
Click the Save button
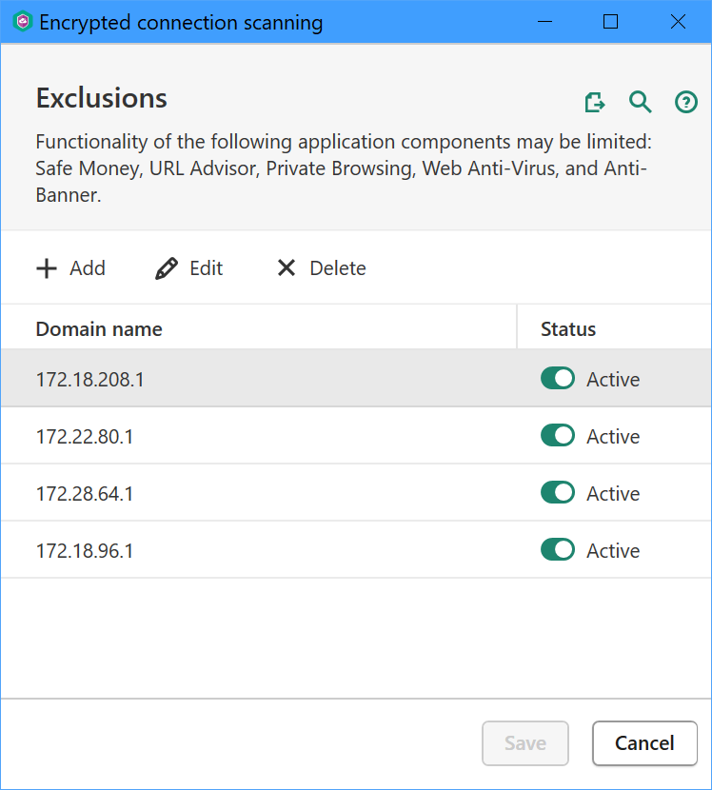[525, 743]
